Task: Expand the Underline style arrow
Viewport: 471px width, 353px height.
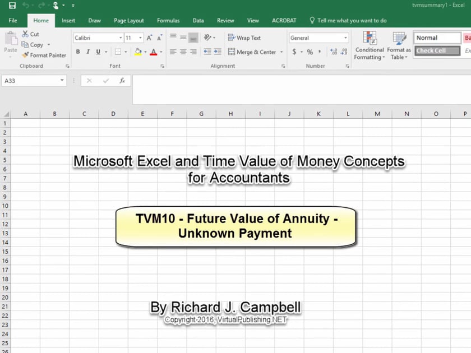Action: (x=106, y=52)
